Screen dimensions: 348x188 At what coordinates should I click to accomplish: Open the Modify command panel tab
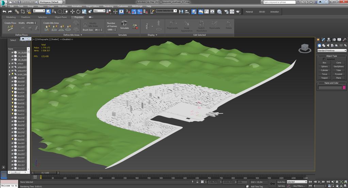click(324, 40)
